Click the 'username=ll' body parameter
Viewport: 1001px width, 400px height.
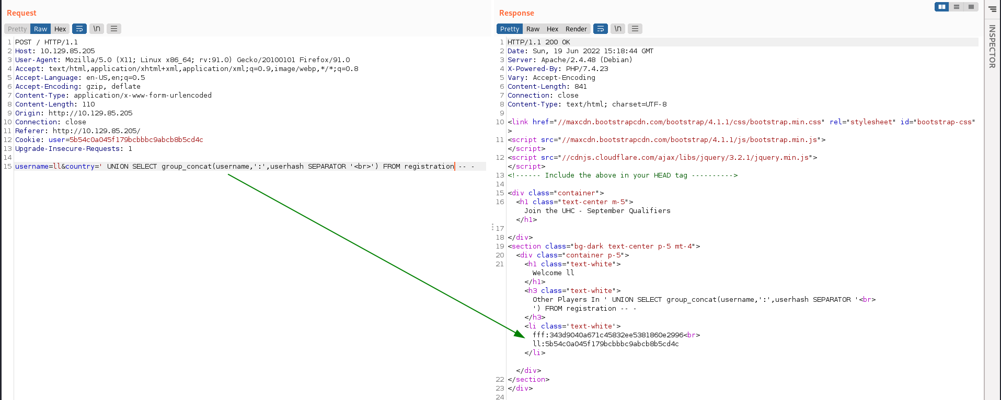[x=38, y=167]
